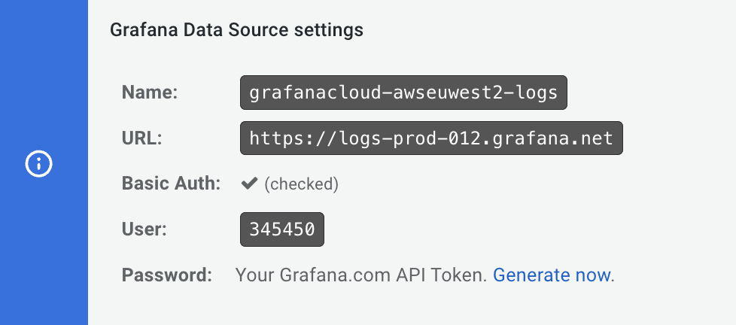Click the Basic Auth: label

[171, 184]
